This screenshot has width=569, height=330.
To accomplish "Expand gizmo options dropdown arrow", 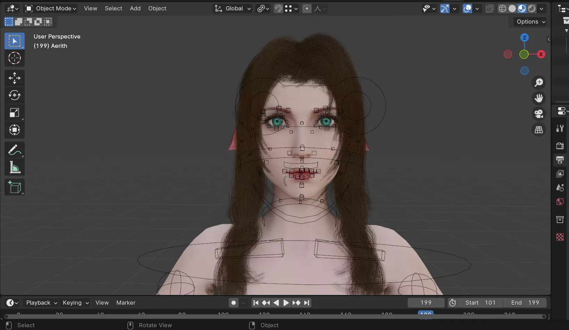I will coord(454,9).
